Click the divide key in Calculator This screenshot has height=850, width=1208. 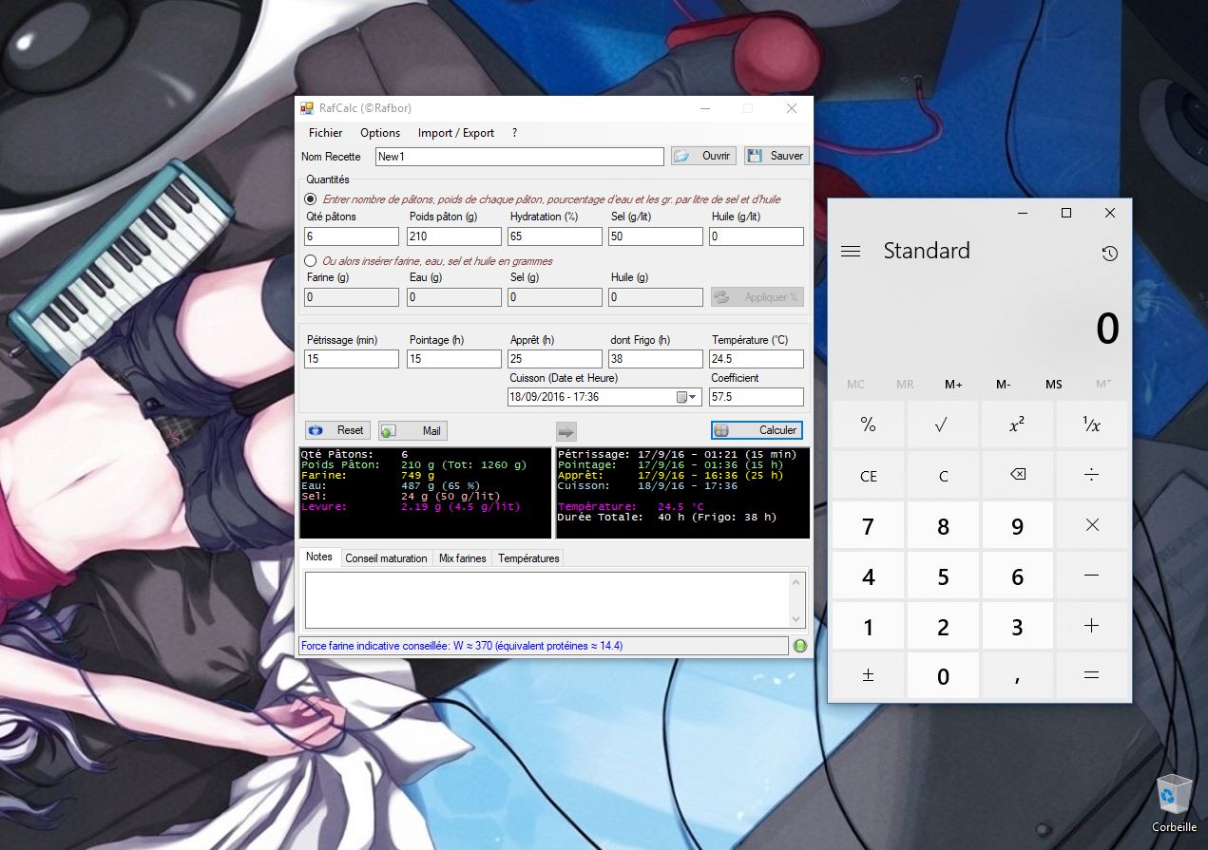1091,475
